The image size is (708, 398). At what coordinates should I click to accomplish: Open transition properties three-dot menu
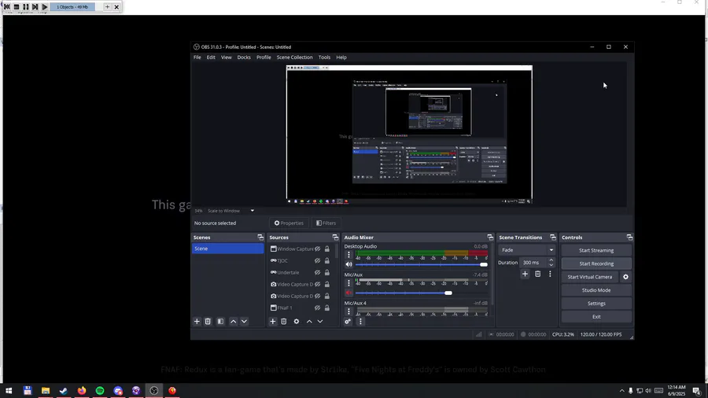click(x=550, y=274)
